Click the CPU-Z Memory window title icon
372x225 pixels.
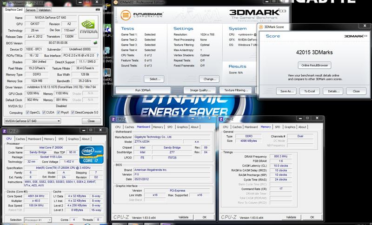(221, 119)
